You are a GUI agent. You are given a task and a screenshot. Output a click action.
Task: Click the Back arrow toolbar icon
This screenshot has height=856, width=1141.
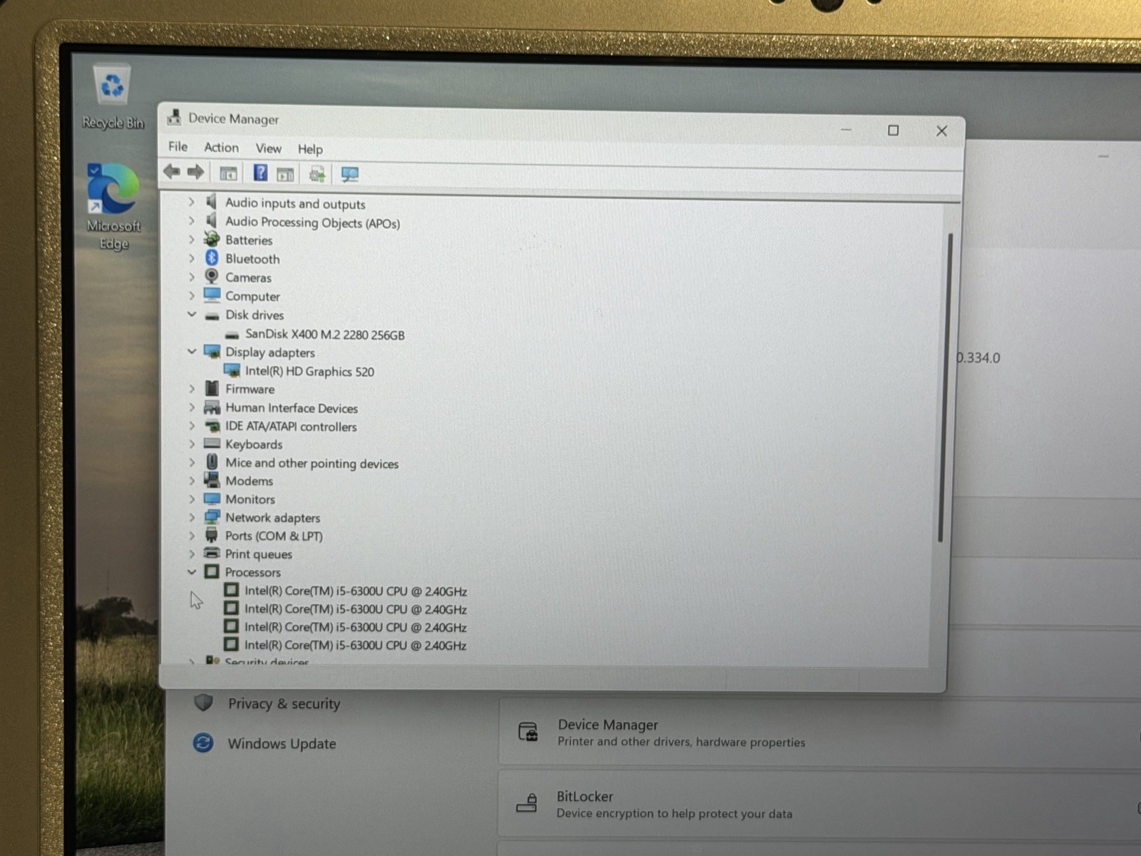coord(171,171)
